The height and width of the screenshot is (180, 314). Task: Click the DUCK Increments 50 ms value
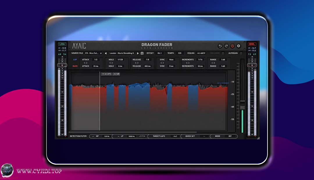click(200, 66)
